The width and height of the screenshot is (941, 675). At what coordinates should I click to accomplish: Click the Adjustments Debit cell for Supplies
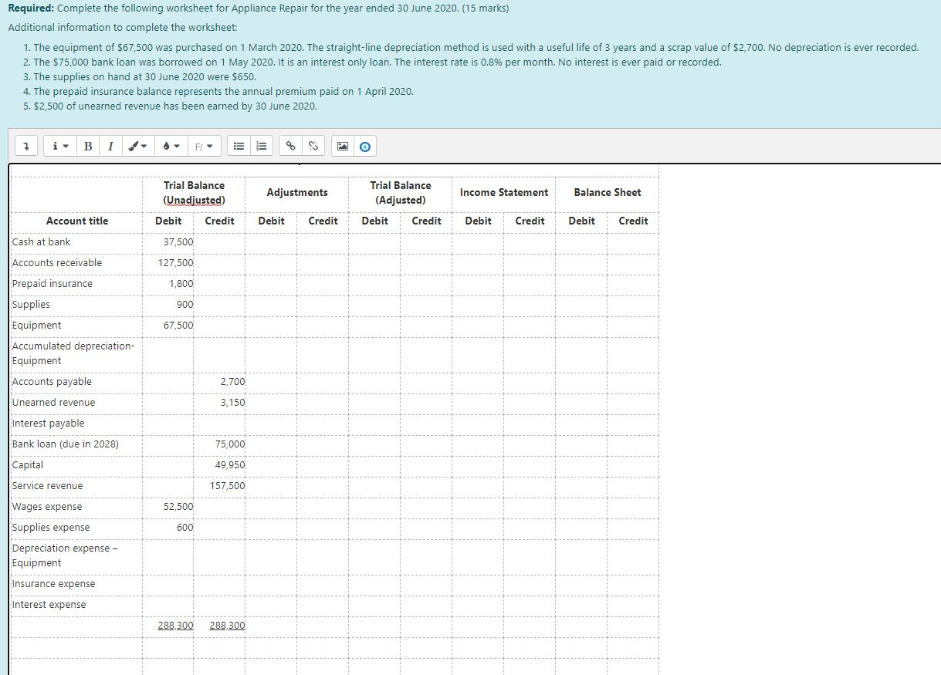point(271,305)
